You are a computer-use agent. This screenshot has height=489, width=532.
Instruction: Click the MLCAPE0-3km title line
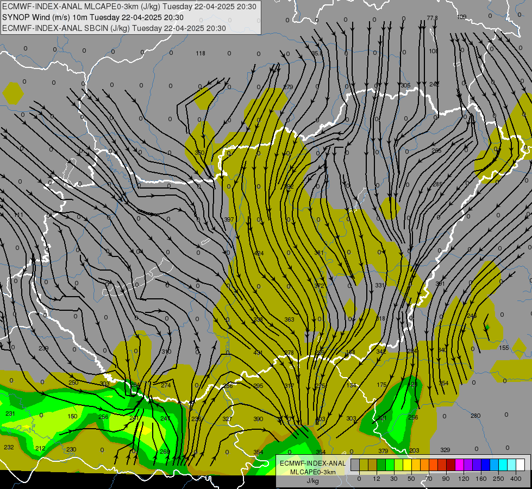click(x=129, y=7)
